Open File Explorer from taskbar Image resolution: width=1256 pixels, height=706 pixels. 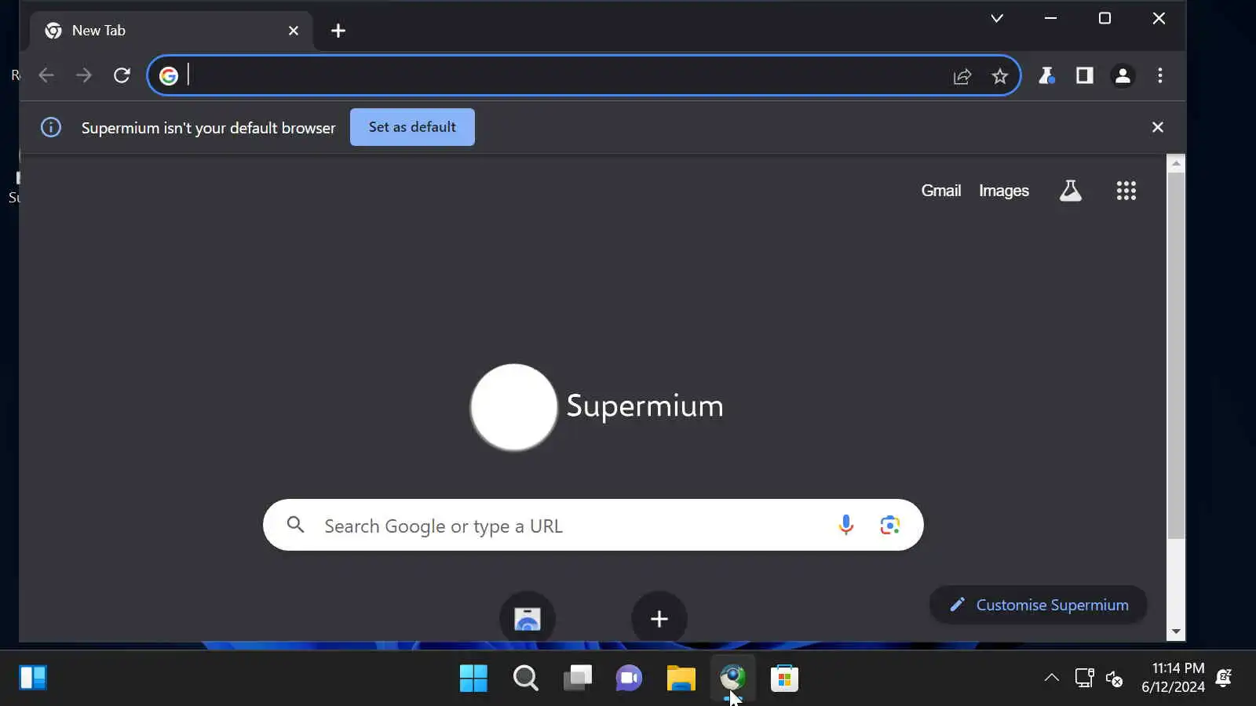(681, 679)
